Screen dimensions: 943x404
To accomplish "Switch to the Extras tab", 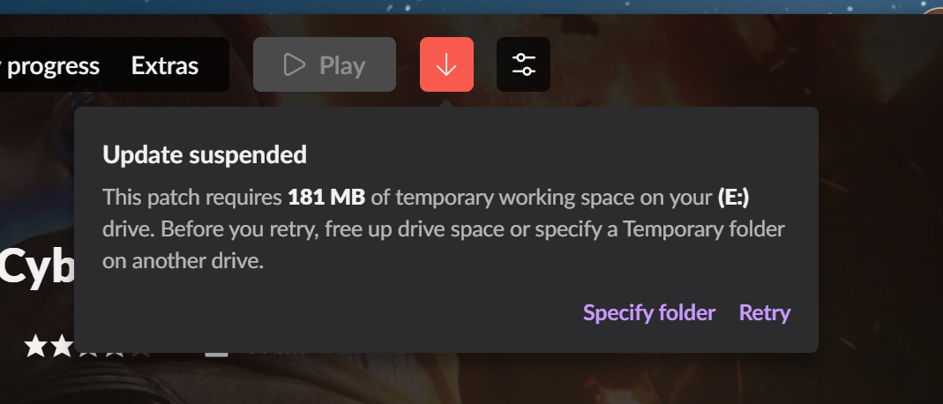I will coord(165,65).
